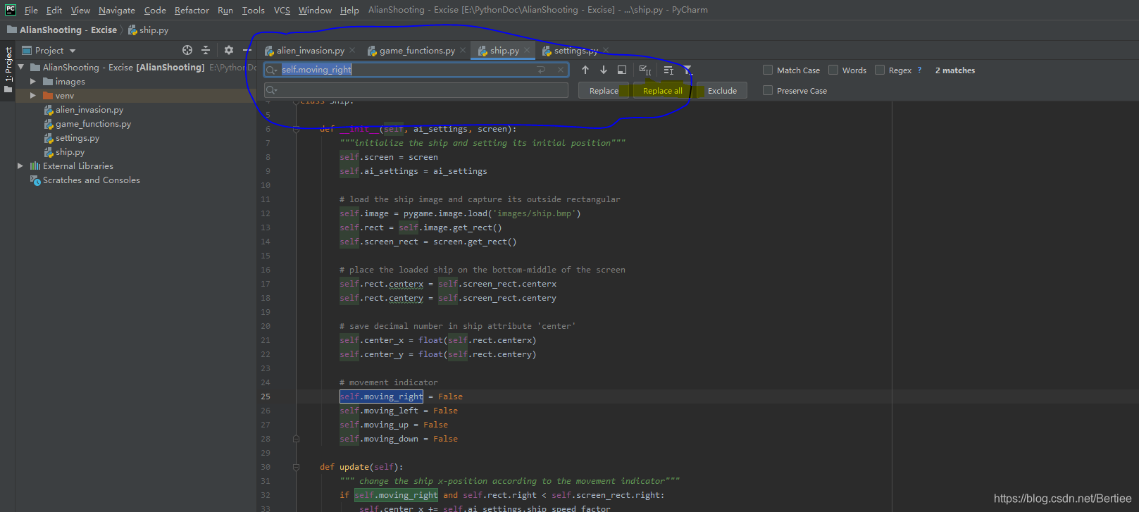This screenshot has width=1139, height=512.
Task: Expand the venv folder
Action: (x=32, y=96)
